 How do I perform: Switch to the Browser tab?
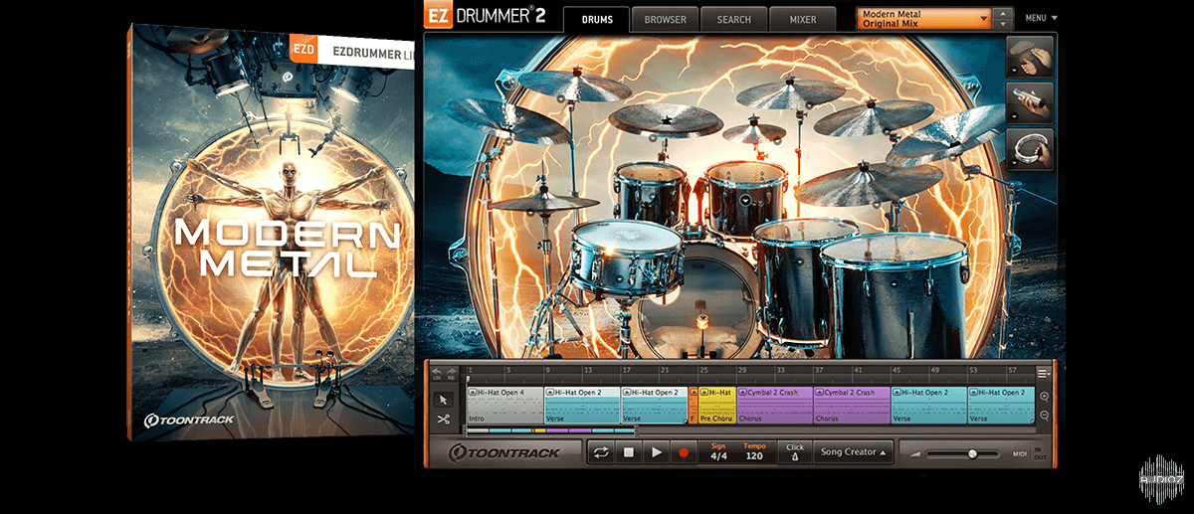coord(664,19)
